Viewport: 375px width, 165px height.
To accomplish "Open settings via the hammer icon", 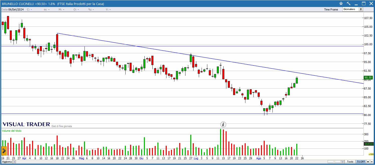I will click(348, 3).
